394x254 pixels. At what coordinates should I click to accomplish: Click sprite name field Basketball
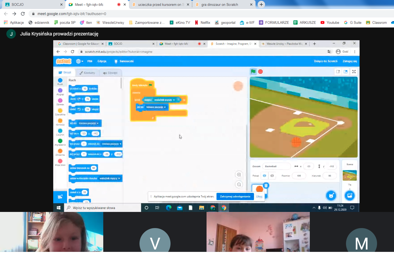click(x=276, y=166)
